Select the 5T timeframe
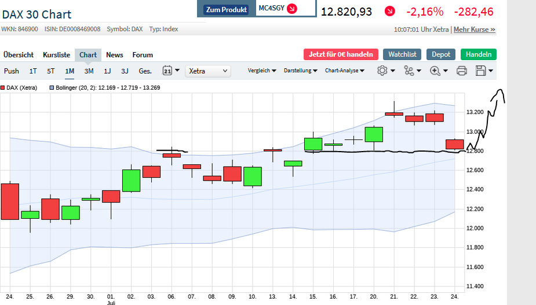 (50, 71)
